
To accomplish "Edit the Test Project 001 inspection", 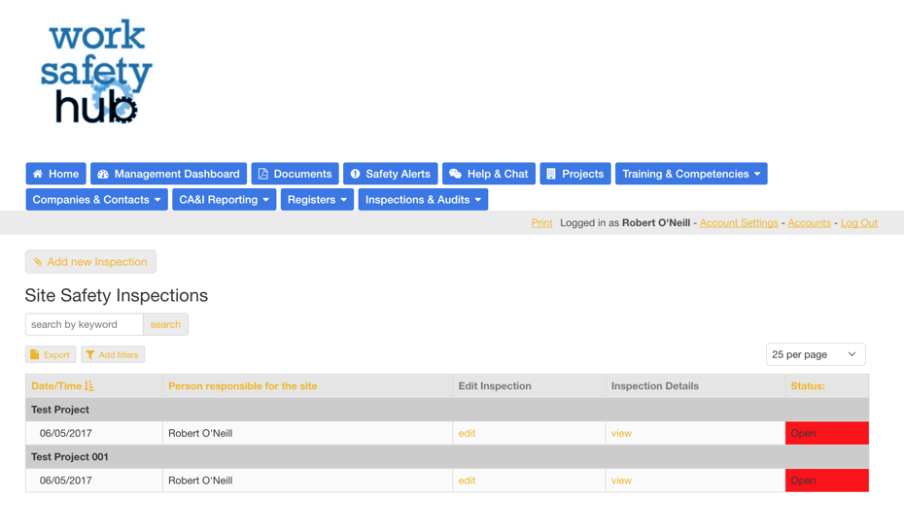I will click(x=467, y=480).
